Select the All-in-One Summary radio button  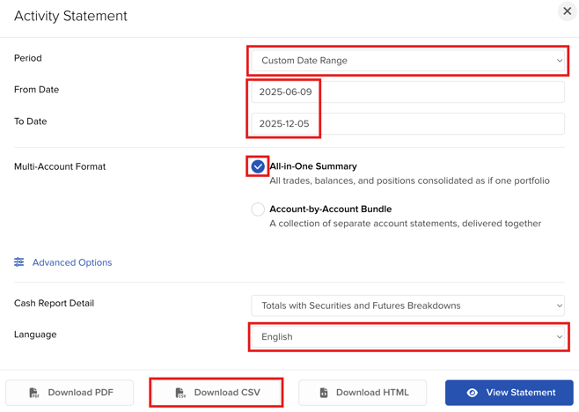pos(258,166)
